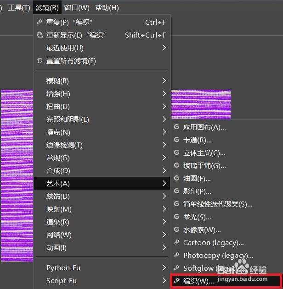
Task: Click the 渲染(R) menu label
Action: pos(58,222)
